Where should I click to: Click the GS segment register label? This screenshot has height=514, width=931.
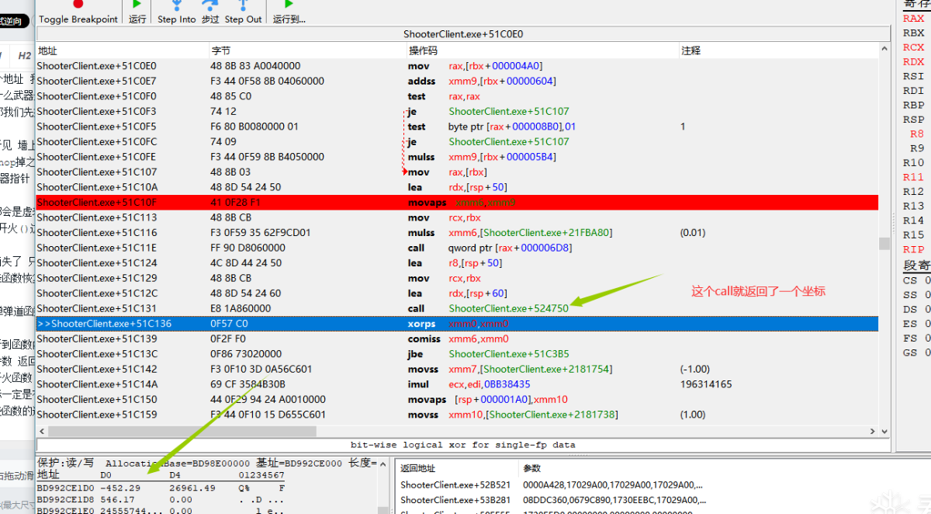[x=910, y=353]
